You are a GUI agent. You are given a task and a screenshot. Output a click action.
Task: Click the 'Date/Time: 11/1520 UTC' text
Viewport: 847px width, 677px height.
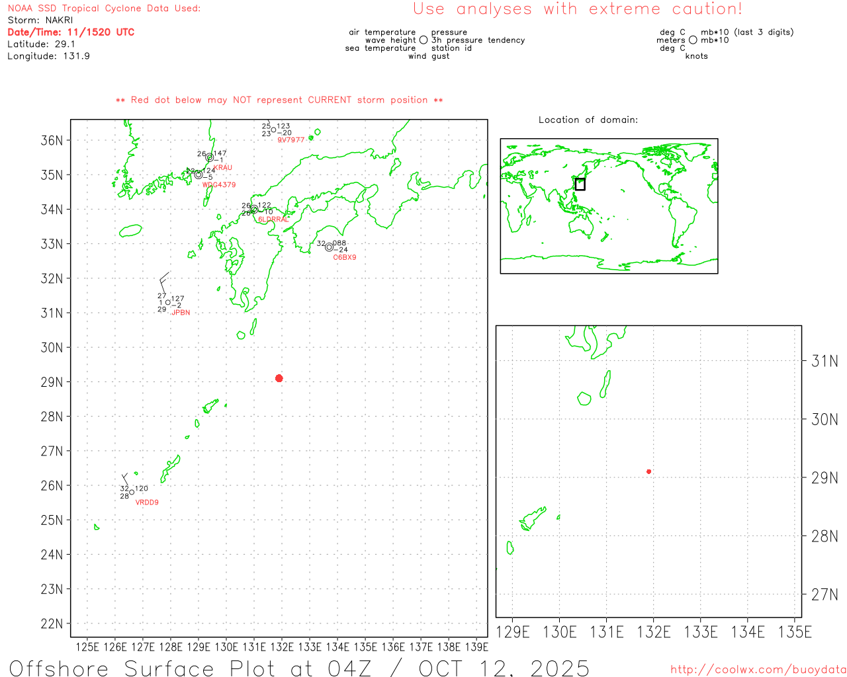point(71,32)
